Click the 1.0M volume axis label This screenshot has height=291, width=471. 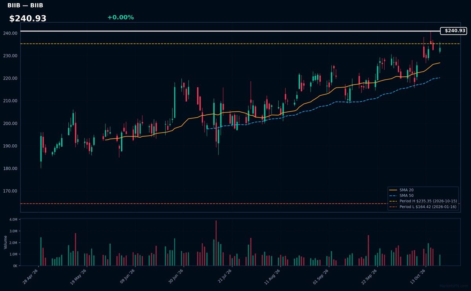tap(13, 254)
